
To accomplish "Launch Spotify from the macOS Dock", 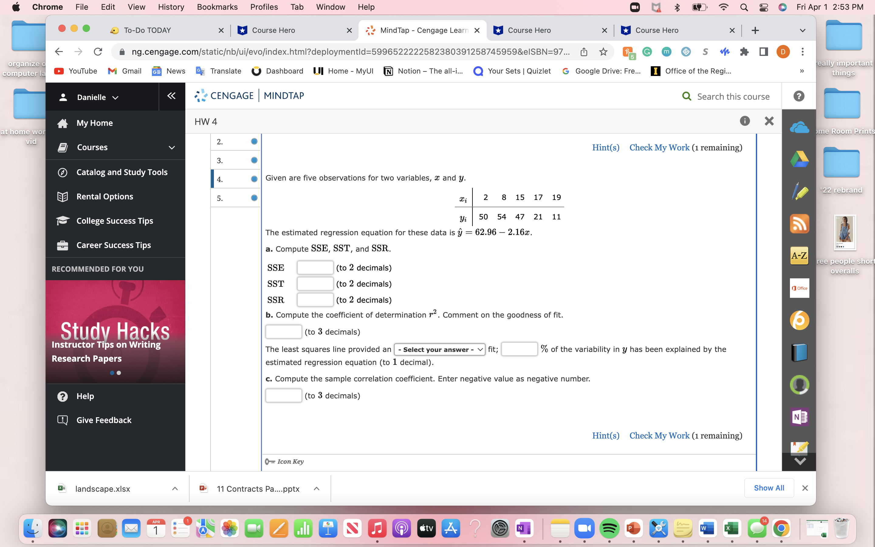I will pos(609,528).
